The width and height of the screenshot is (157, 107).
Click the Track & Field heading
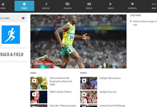tap(12, 54)
